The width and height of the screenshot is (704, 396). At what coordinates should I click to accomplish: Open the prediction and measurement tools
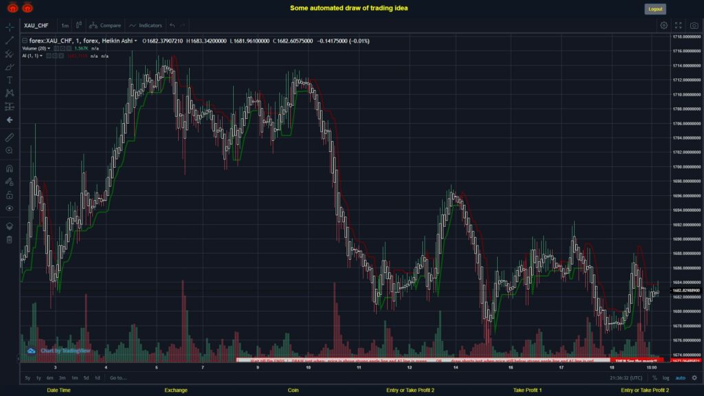(10, 107)
